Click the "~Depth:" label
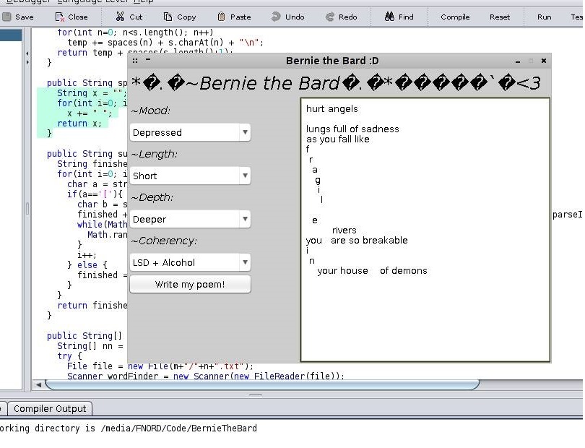 (152, 197)
